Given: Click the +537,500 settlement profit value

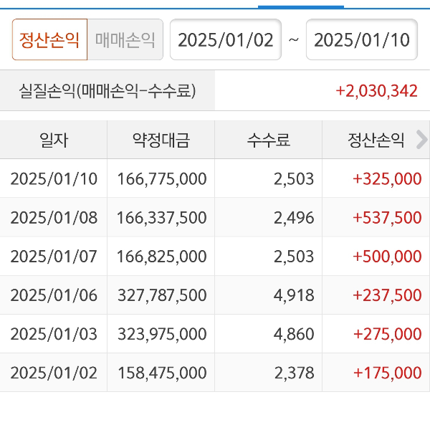Looking at the screenshot, I should click(x=387, y=217).
